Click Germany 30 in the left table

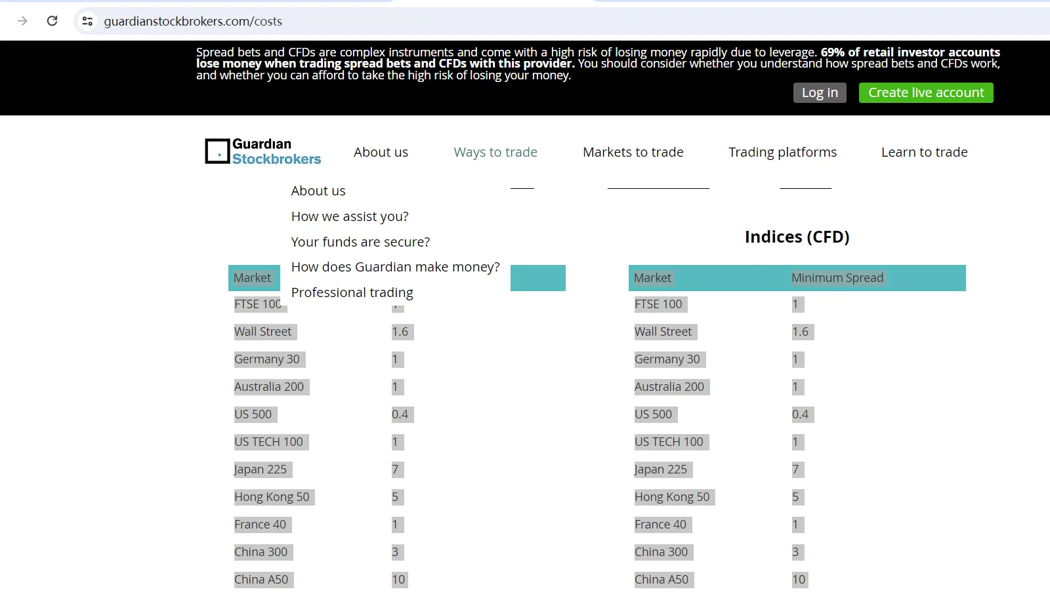coord(266,359)
